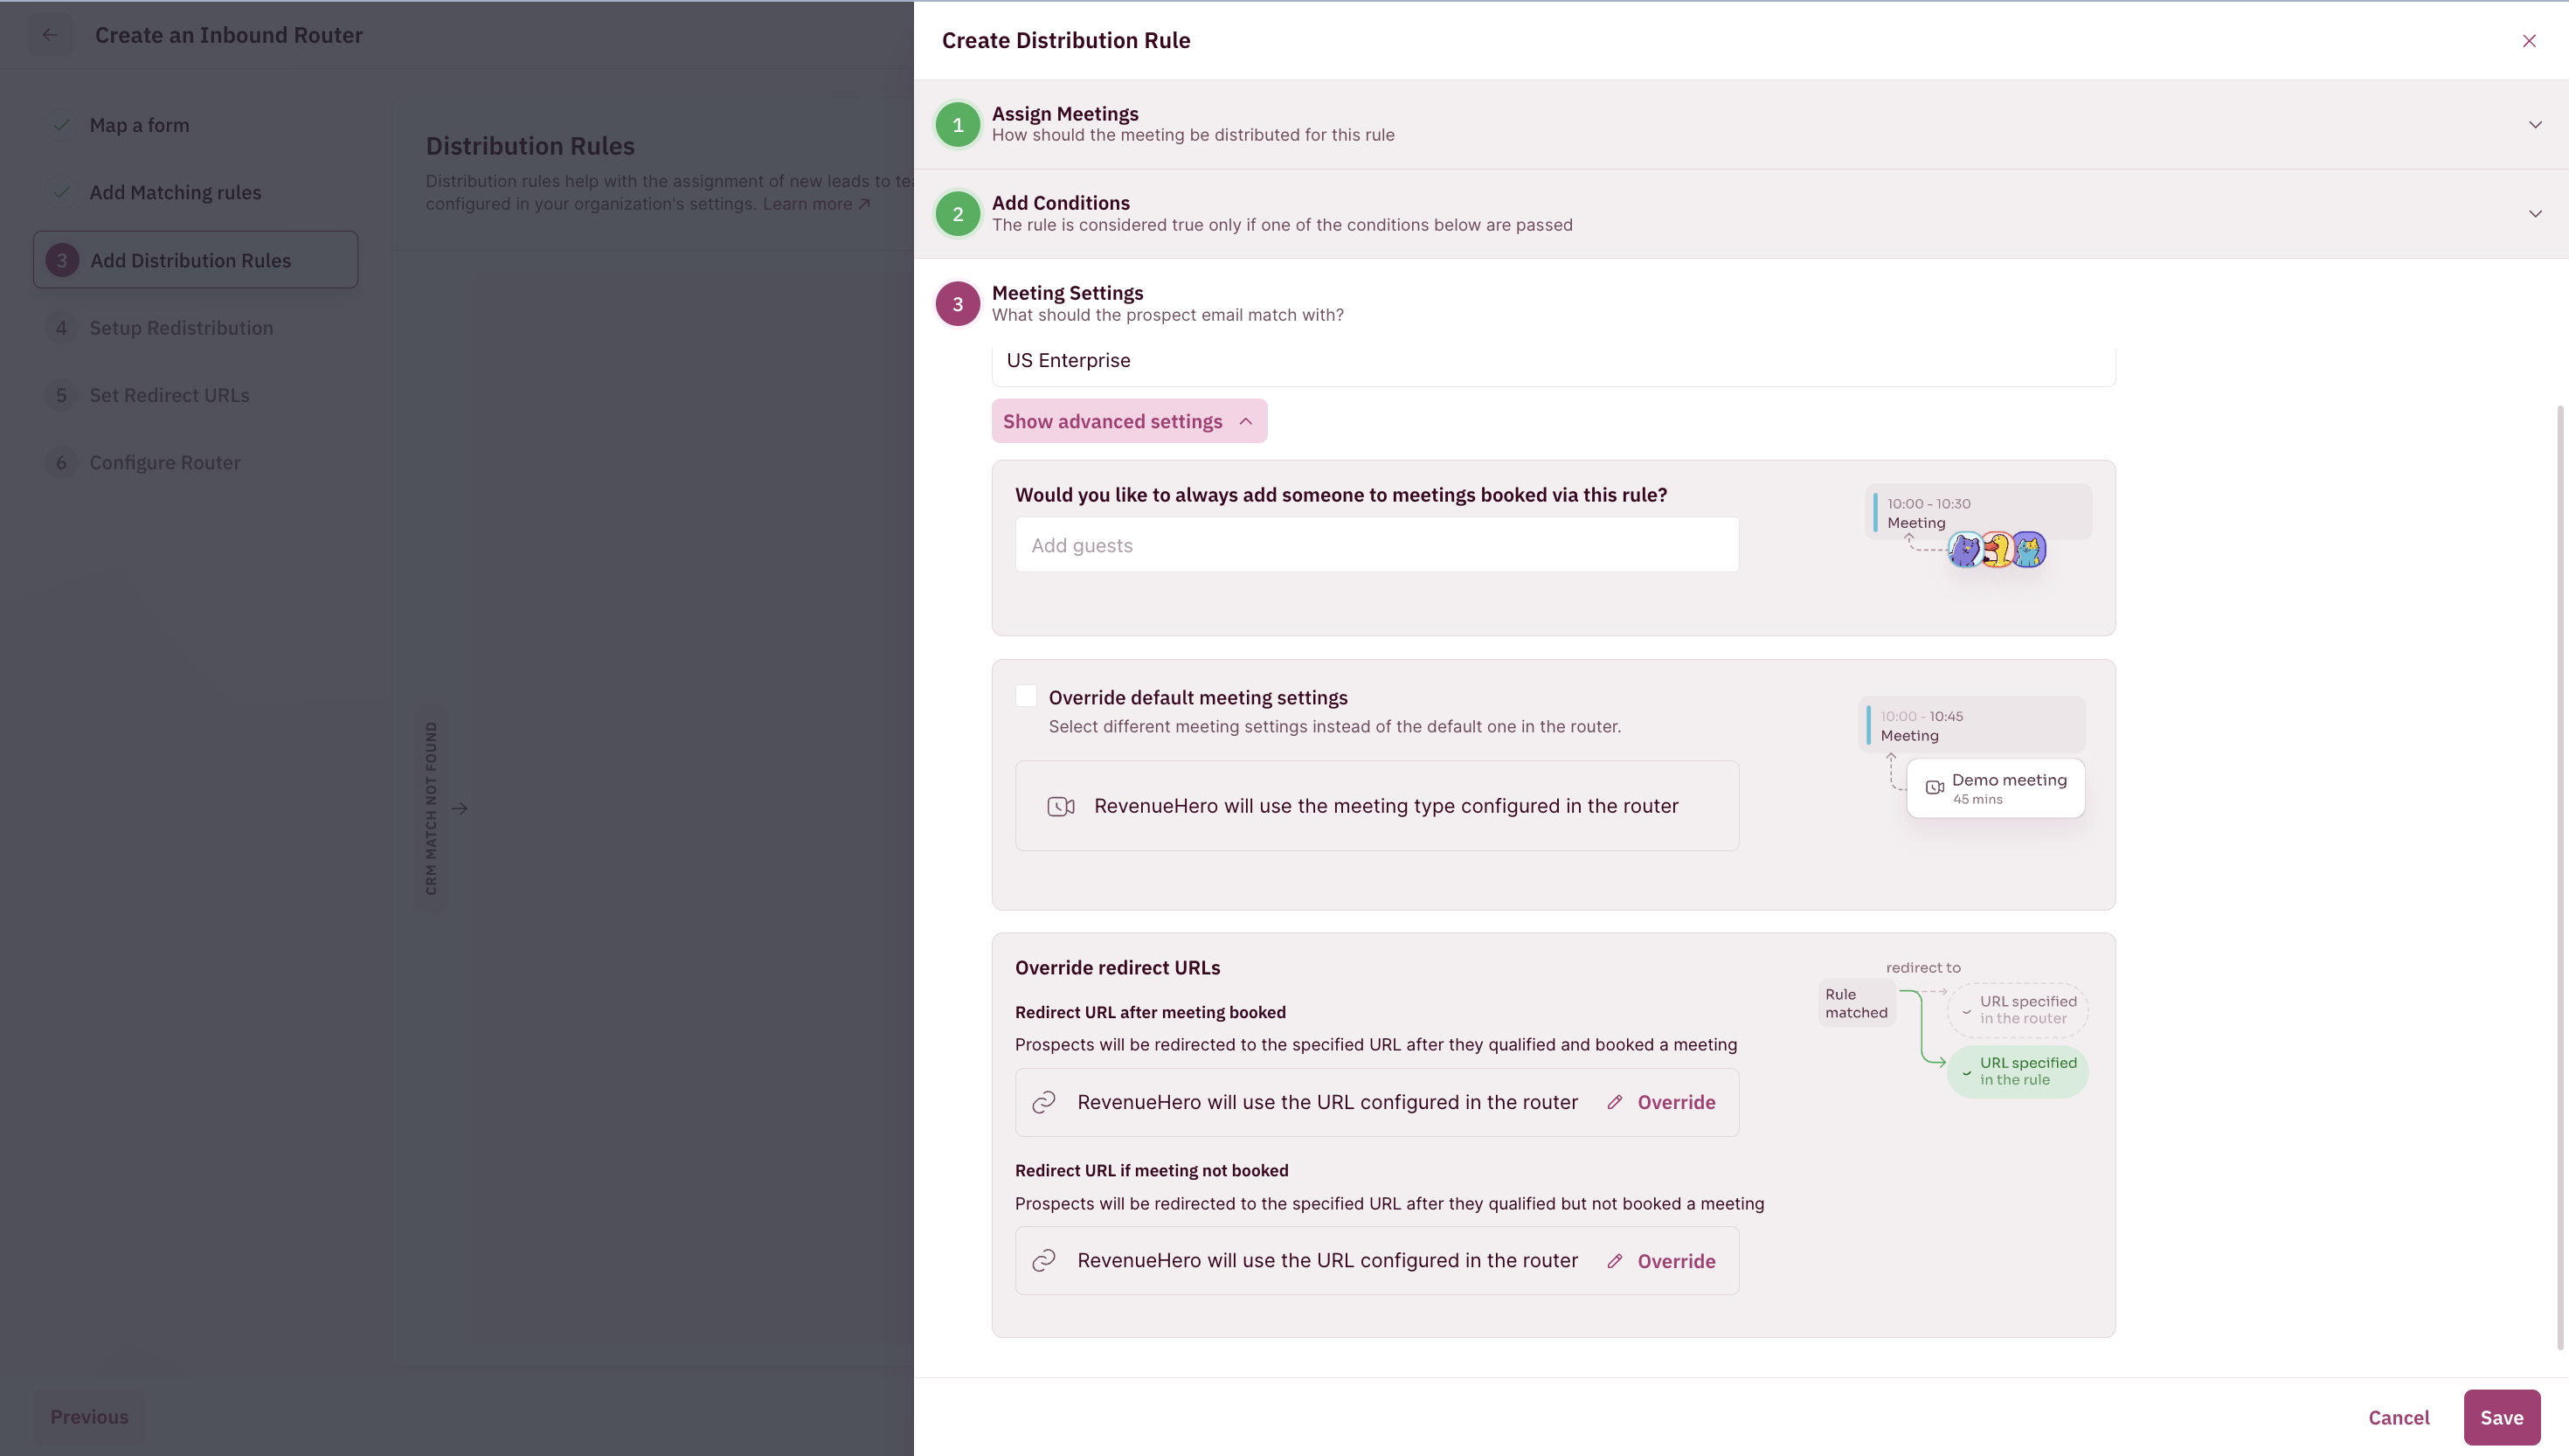
Task: Click step 1 Assign Meetings circle
Action: [958, 125]
